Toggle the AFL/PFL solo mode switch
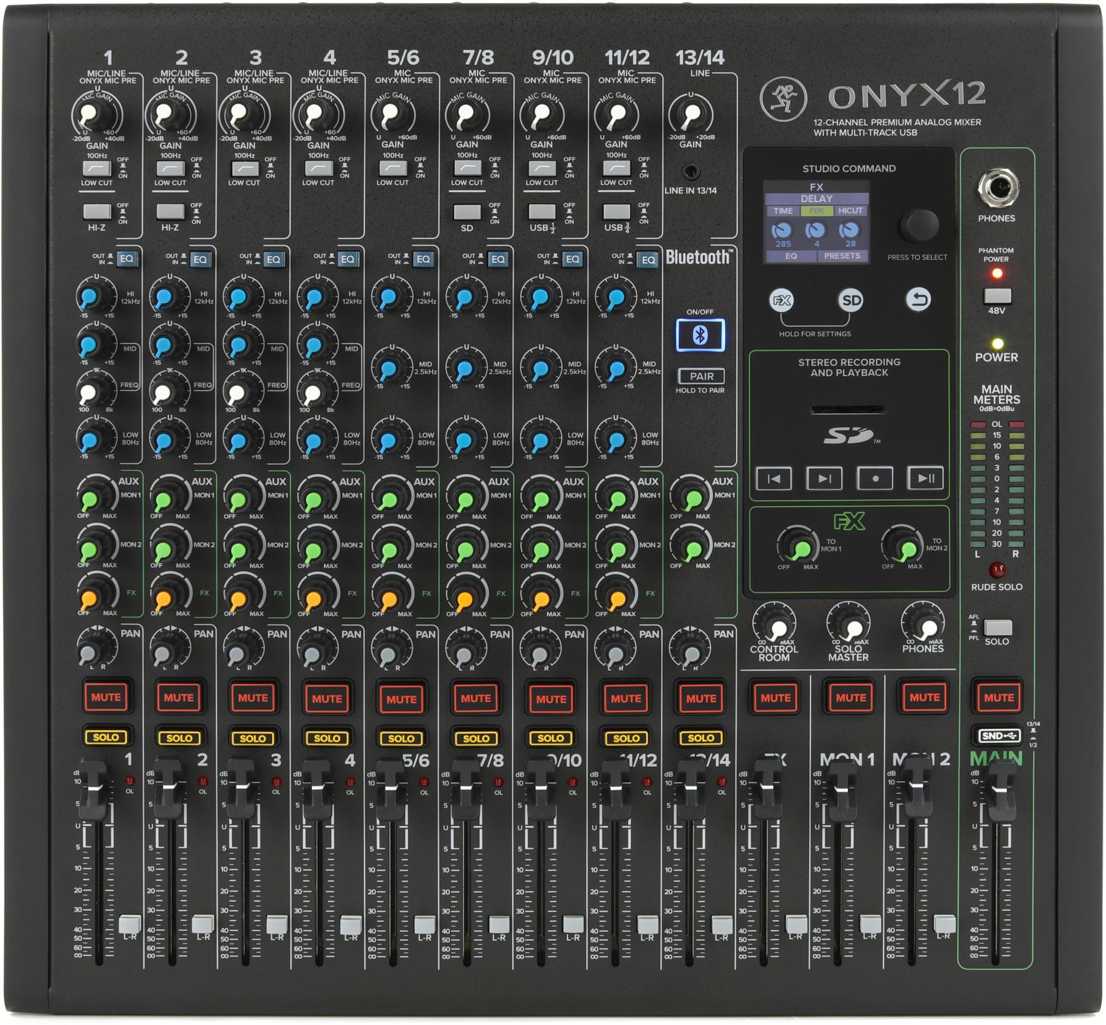1106x1025 pixels. pos(998,627)
